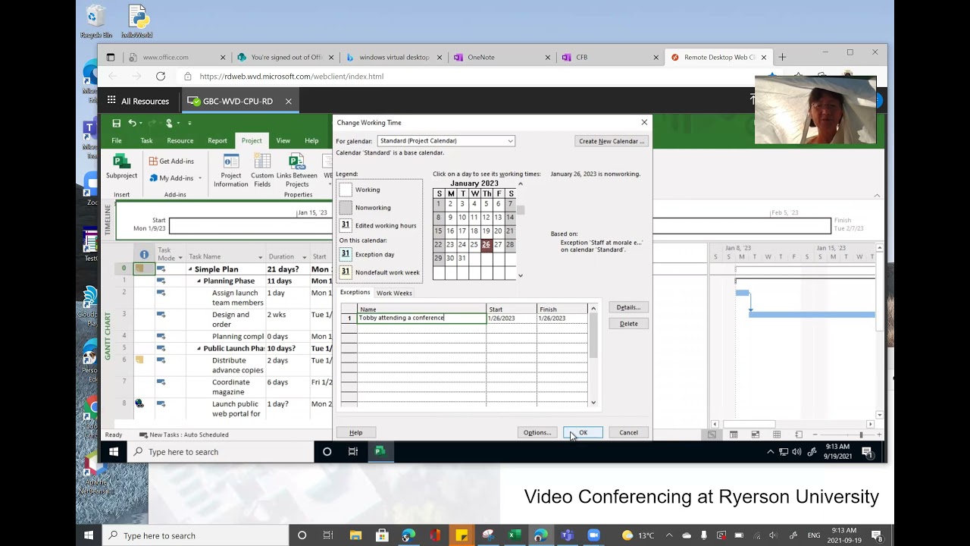
Task: Click the 'Design and order' task name
Action: tap(230, 319)
